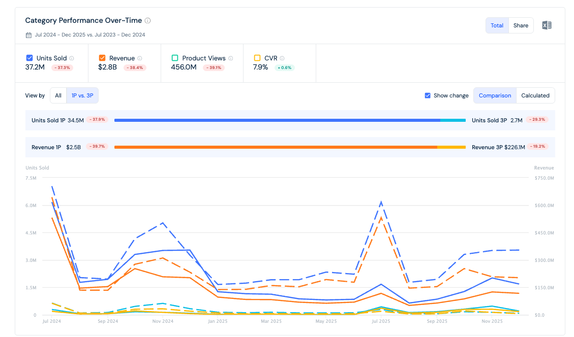Enable the Product Views checkbox
The image size is (574, 337).
(x=175, y=58)
